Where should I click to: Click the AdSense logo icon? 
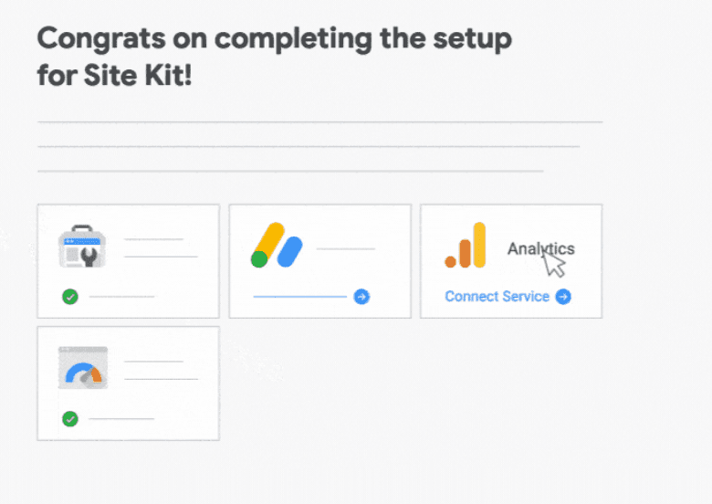coord(277,246)
